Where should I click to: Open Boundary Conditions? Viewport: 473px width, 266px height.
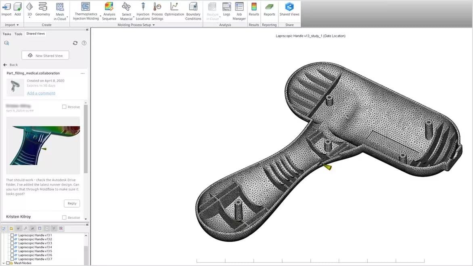[x=193, y=10]
